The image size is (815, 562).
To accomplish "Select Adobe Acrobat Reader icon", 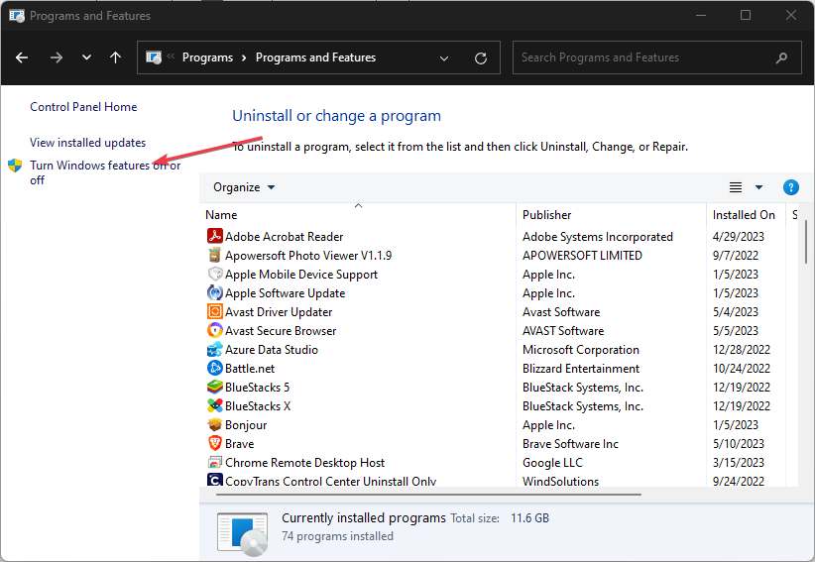I will pyautogui.click(x=215, y=236).
